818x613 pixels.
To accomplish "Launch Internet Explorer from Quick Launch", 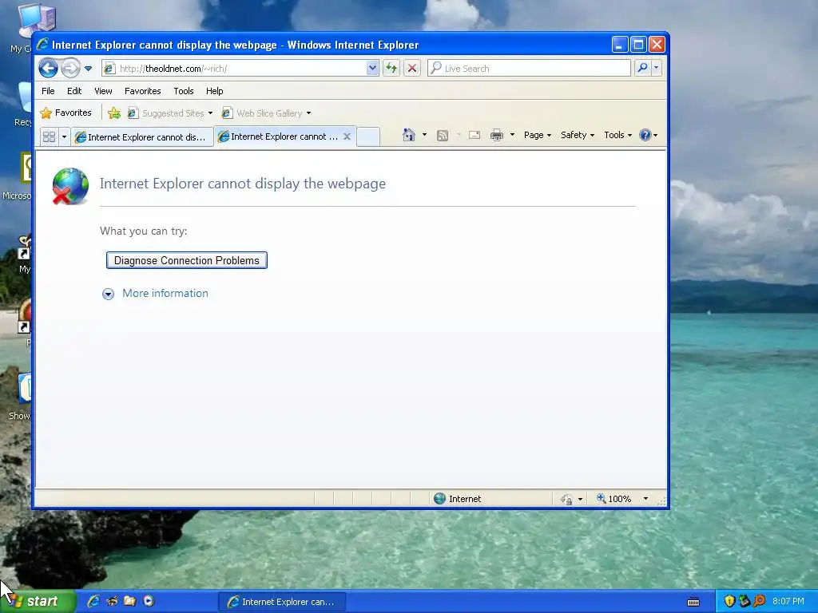I will (93, 601).
